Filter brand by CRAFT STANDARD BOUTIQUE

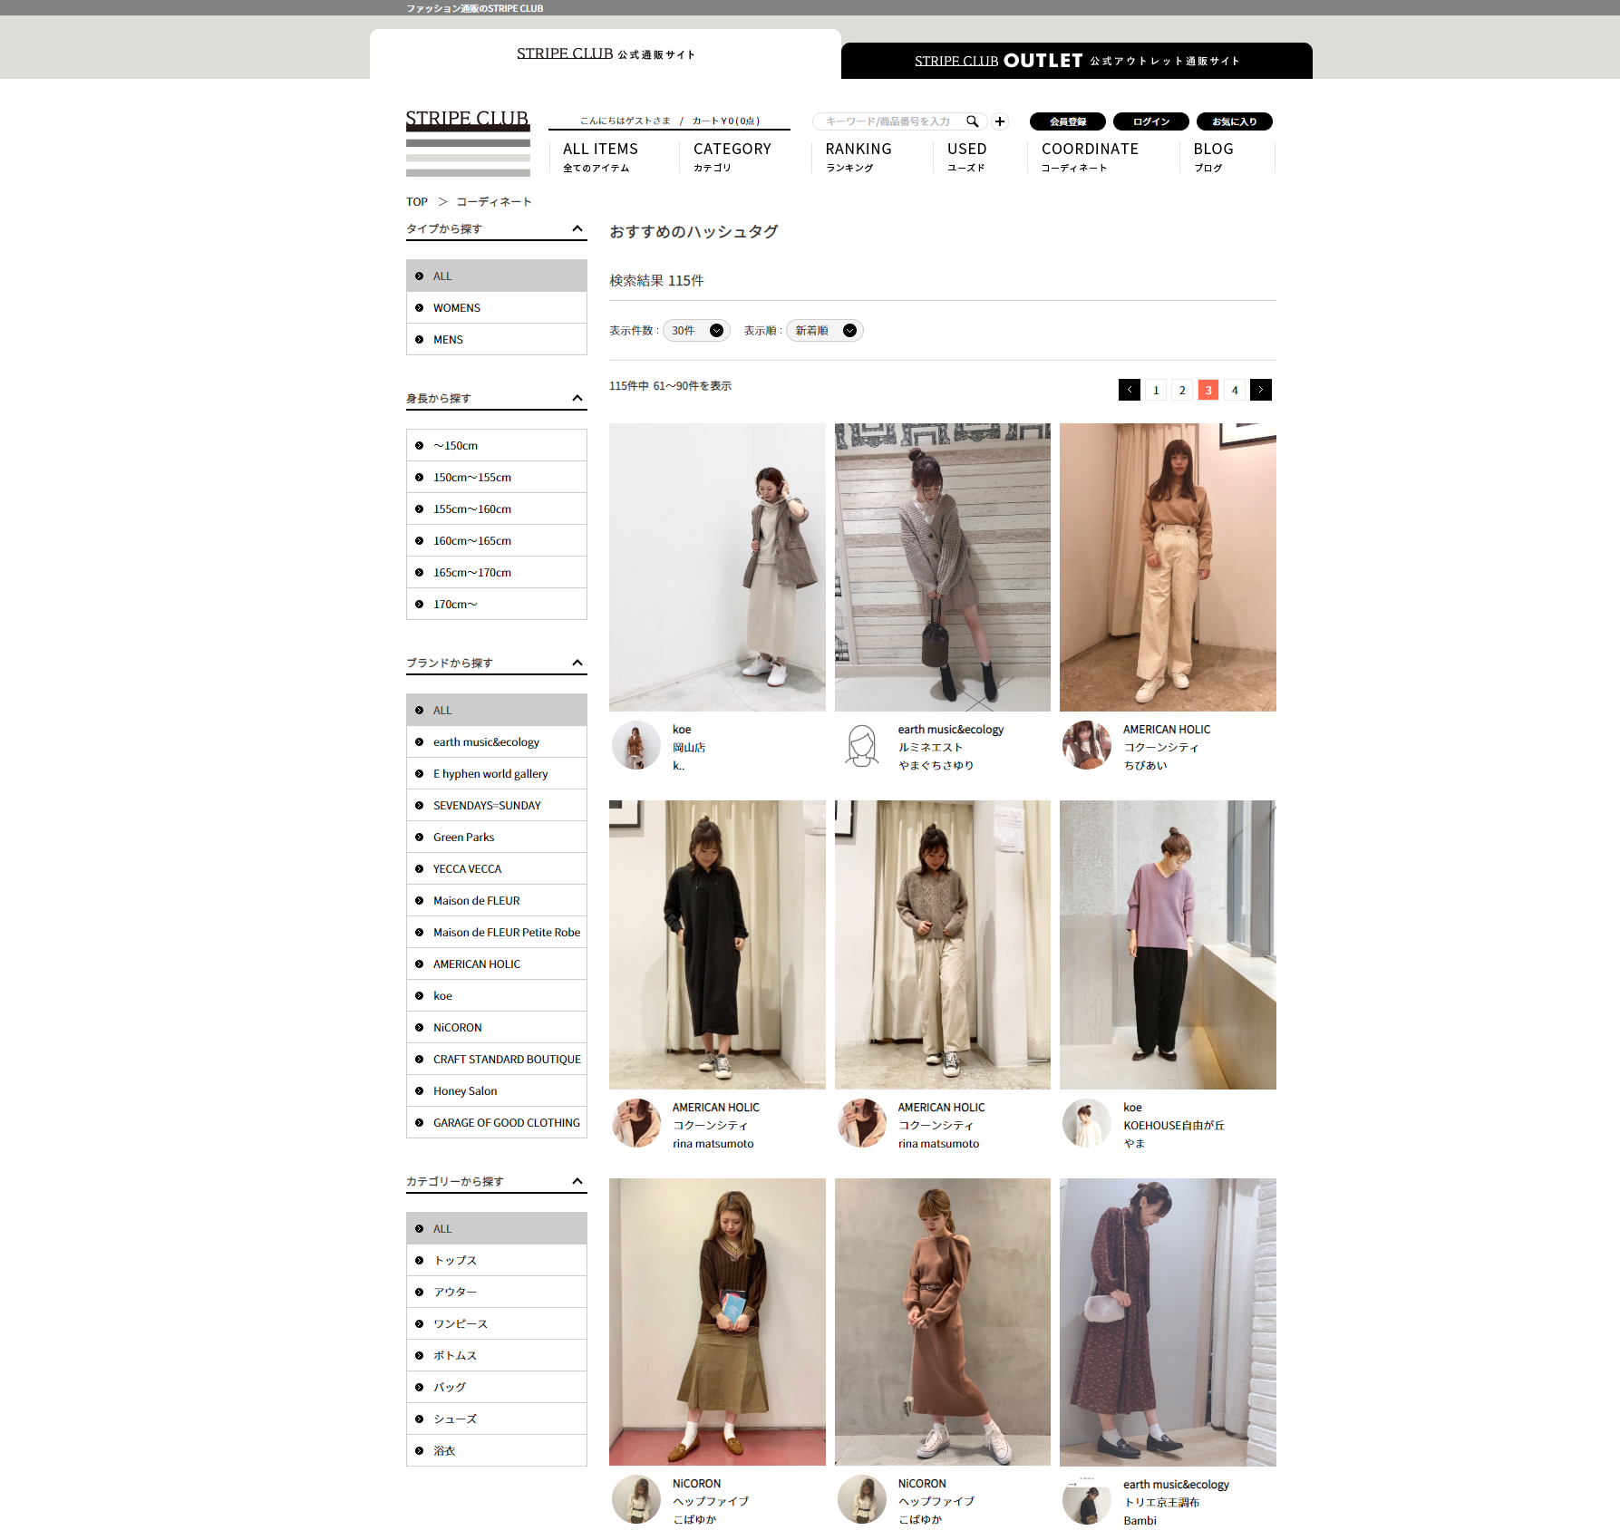(497, 1059)
